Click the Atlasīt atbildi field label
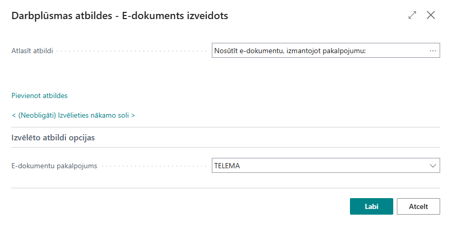The width and height of the screenshot is (452, 226). coord(32,51)
